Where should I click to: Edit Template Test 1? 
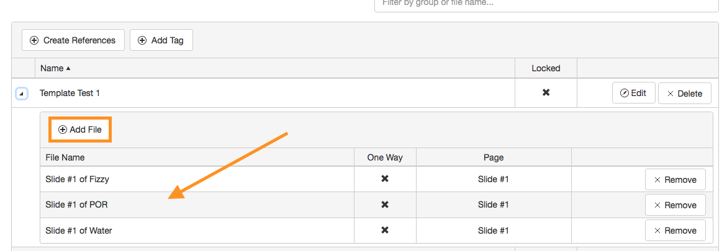pos(633,94)
